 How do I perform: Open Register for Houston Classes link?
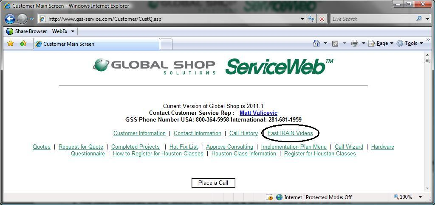tap(320, 154)
